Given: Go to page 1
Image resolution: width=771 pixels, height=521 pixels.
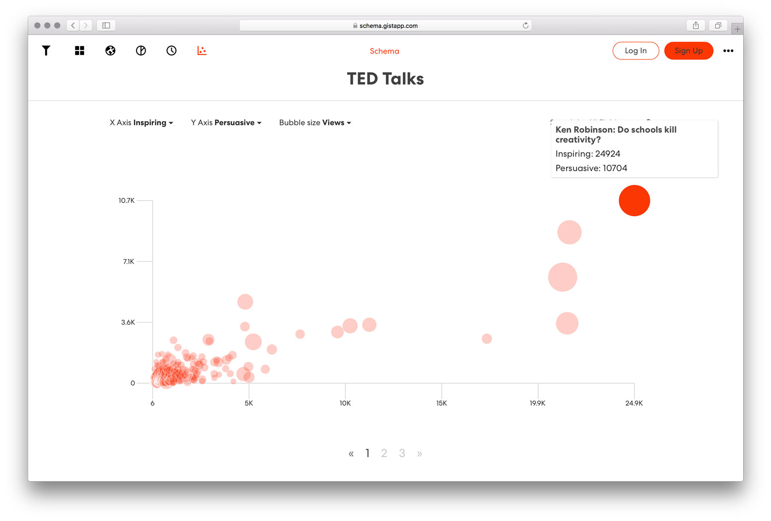Looking at the screenshot, I should click(x=368, y=453).
